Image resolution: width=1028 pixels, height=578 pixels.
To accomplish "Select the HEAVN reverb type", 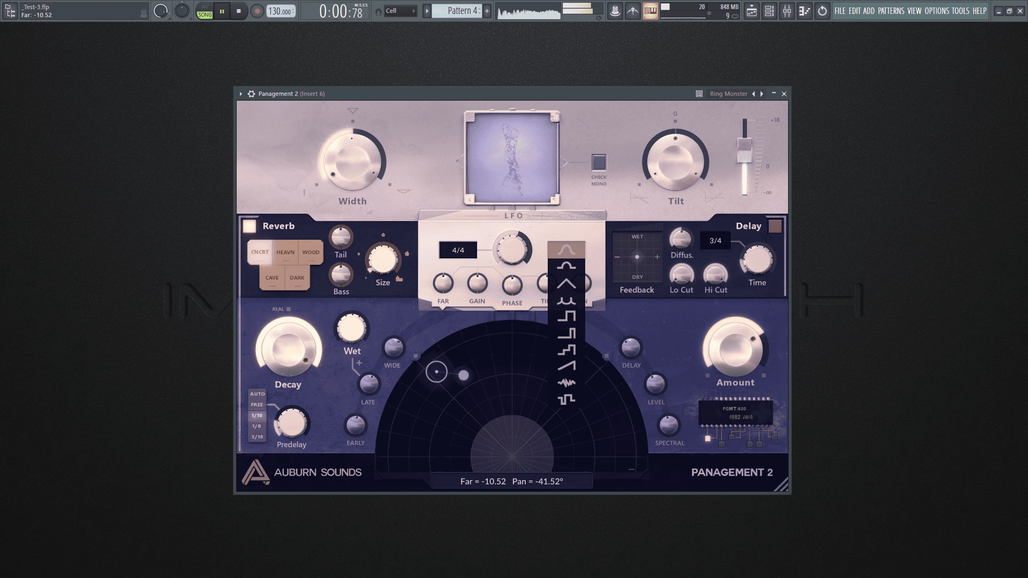I will [285, 252].
